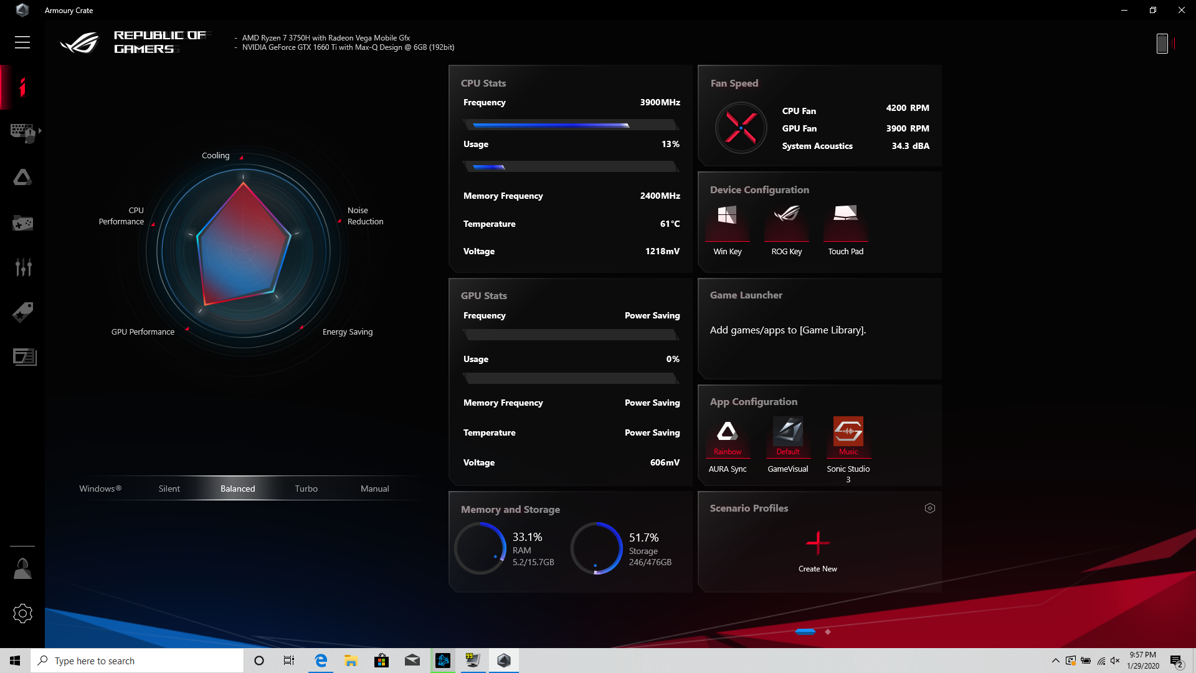Open Task View on the taskbar
Screen dimensions: 1196x673
(x=289, y=661)
